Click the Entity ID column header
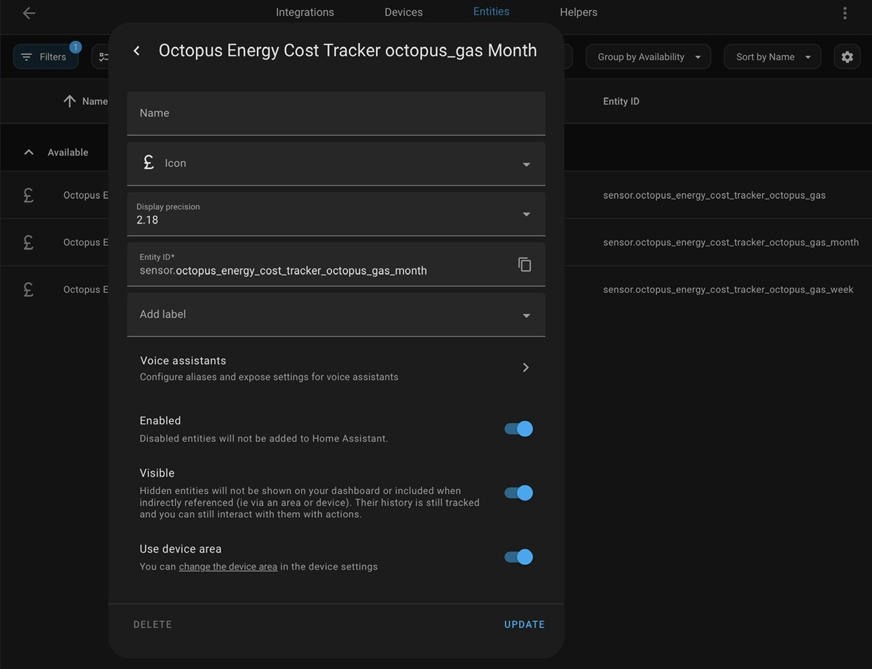The height and width of the screenshot is (669, 872). [621, 102]
